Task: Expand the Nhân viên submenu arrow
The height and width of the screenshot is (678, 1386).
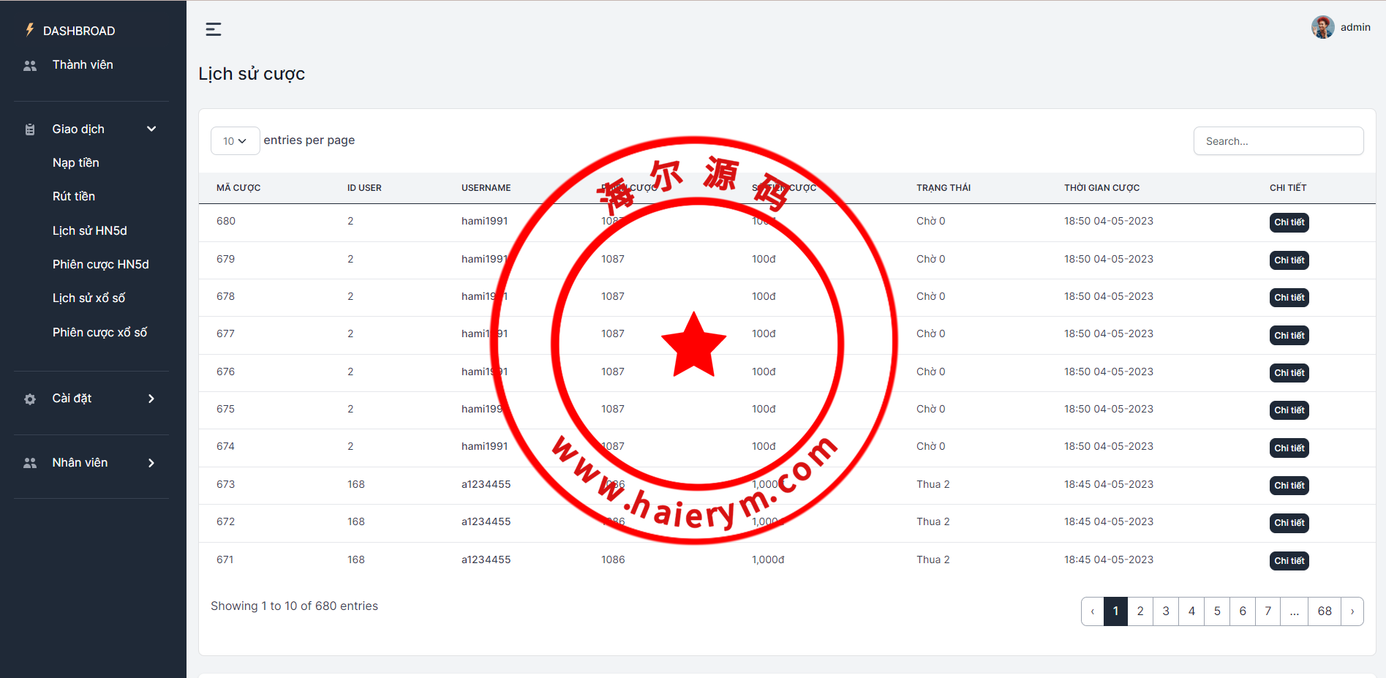Action: 151,463
